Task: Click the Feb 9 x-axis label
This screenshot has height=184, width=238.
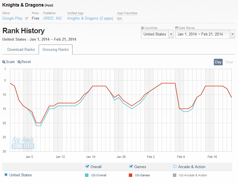Action: click(x=181, y=157)
